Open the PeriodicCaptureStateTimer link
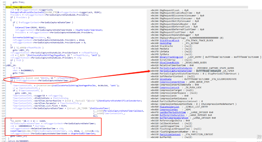Image resolution: width=262 pixels, height=142 pixels. [176, 71]
